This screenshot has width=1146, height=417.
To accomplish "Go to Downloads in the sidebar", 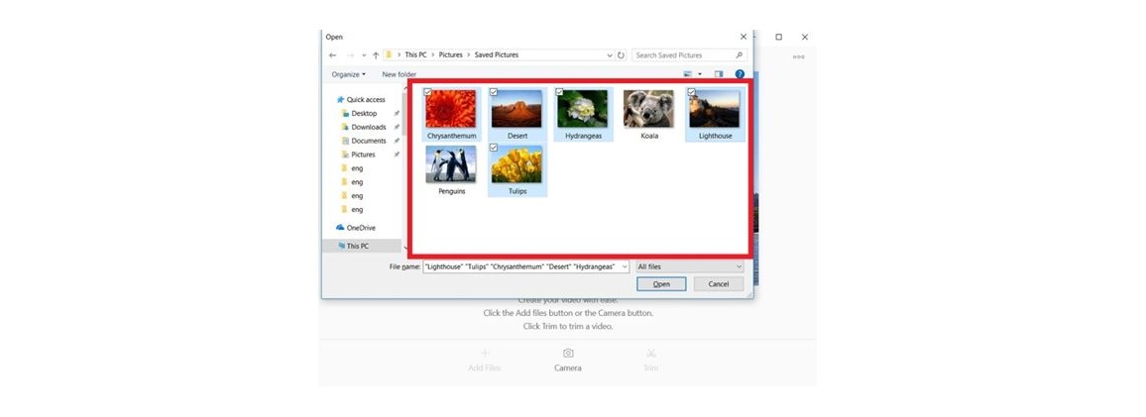I will (363, 127).
